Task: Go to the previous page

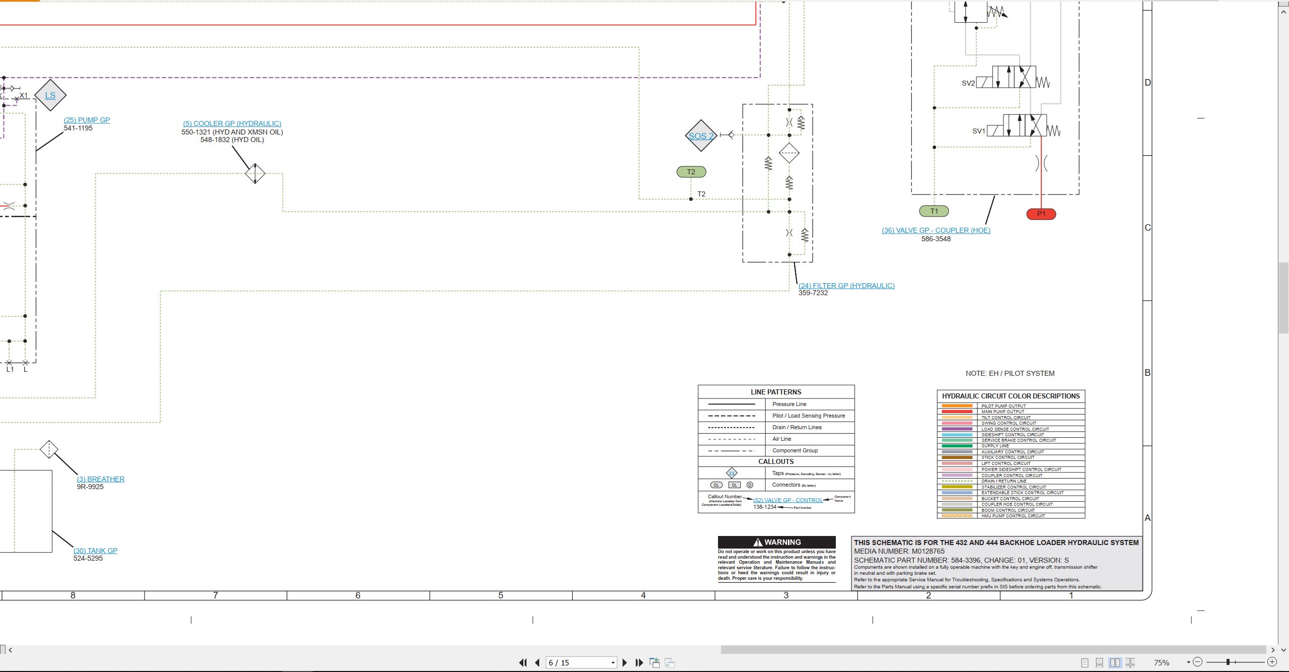Action: point(537,662)
